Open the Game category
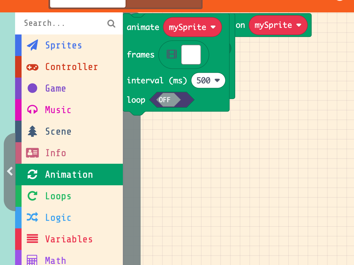 click(69, 88)
